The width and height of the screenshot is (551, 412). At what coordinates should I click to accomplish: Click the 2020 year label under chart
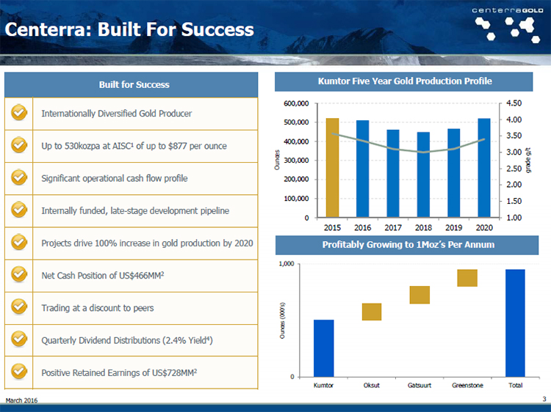coord(484,228)
